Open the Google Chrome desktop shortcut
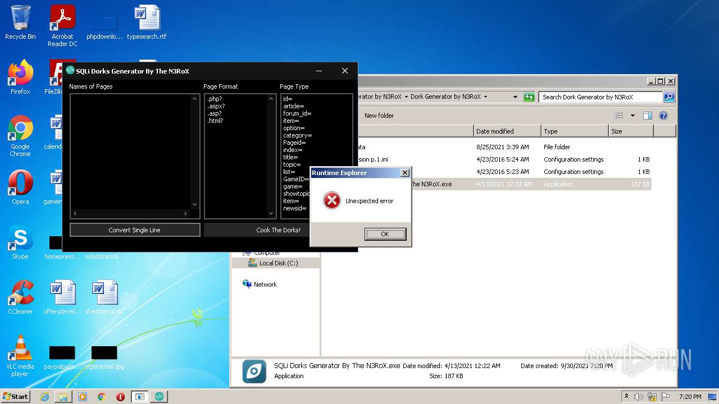Viewport: 719px width, 404px height. 20,136
